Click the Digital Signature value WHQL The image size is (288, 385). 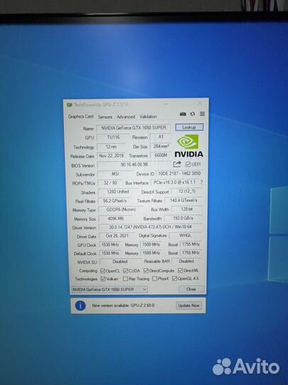(x=186, y=235)
